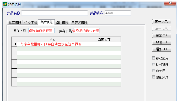Go to previous record with 前一记录
The width and height of the screenshot is (177, 101).
pyautogui.click(x=162, y=22)
